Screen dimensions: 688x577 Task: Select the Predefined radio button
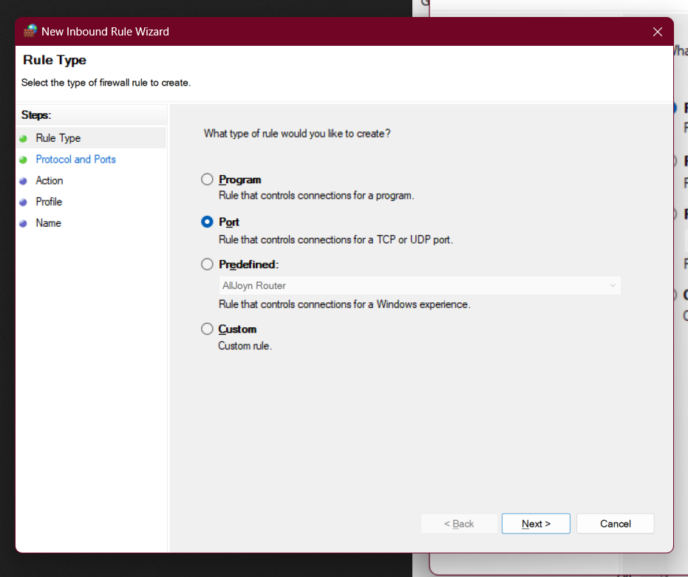207,264
